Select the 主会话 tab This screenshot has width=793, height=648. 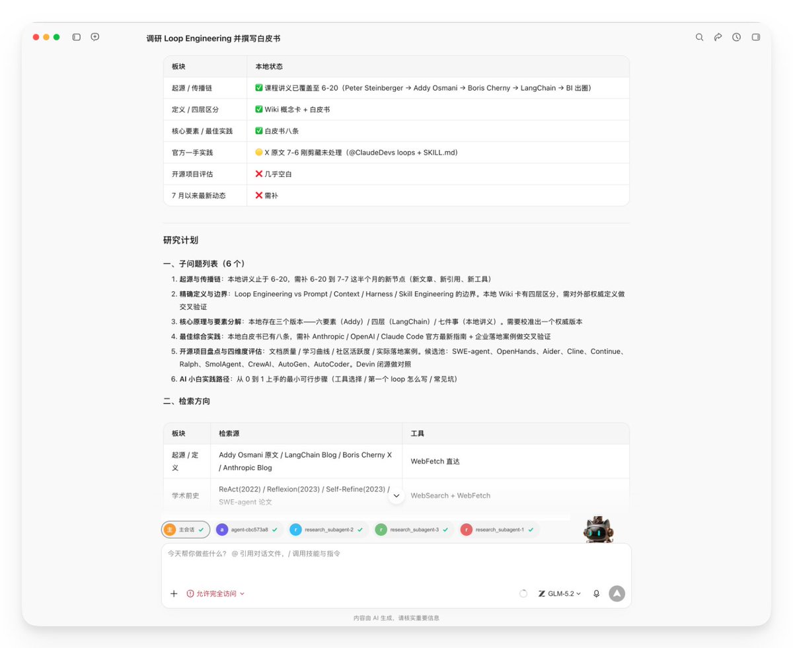pyautogui.click(x=186, y=530)
